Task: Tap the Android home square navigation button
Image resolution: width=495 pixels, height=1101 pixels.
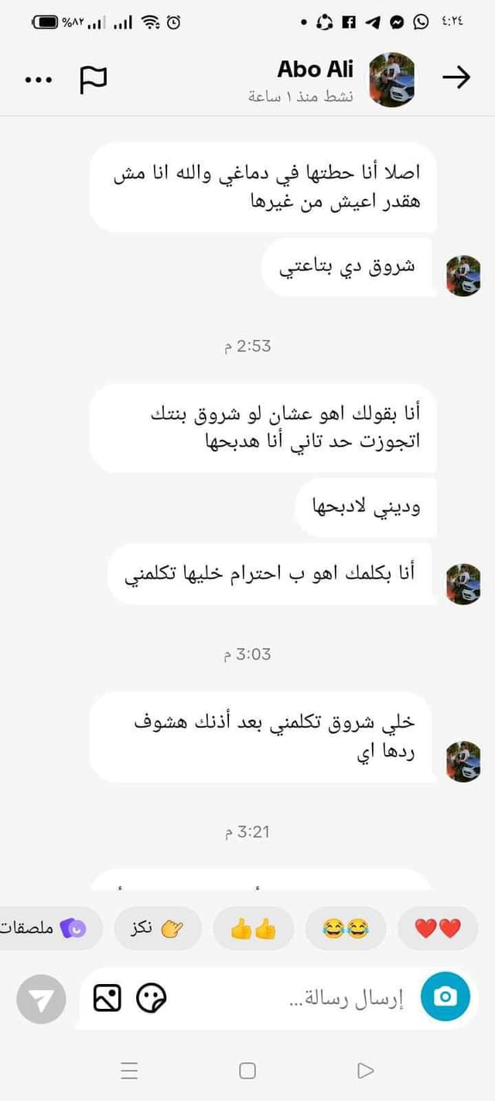Action: [247, 1071]
